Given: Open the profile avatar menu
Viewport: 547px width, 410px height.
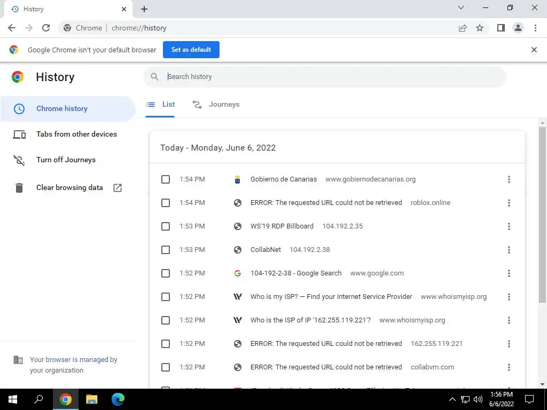Looking at the screenshot, I should [x=518, y=28].
